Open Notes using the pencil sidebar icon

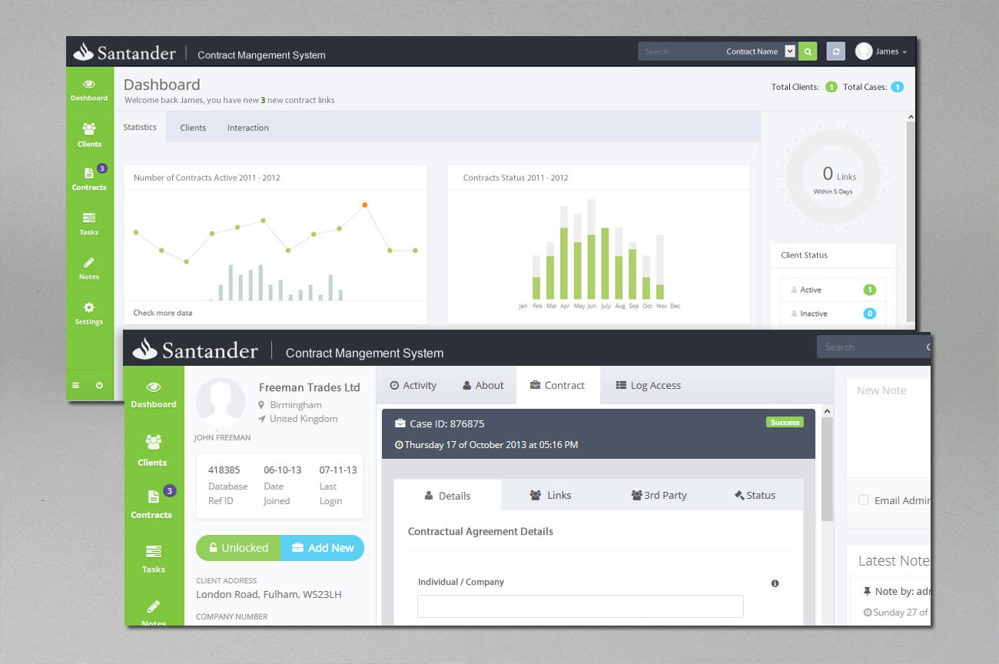click(89, 264)
